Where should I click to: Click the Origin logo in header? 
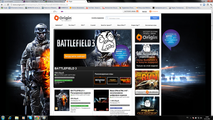point(63,18)
